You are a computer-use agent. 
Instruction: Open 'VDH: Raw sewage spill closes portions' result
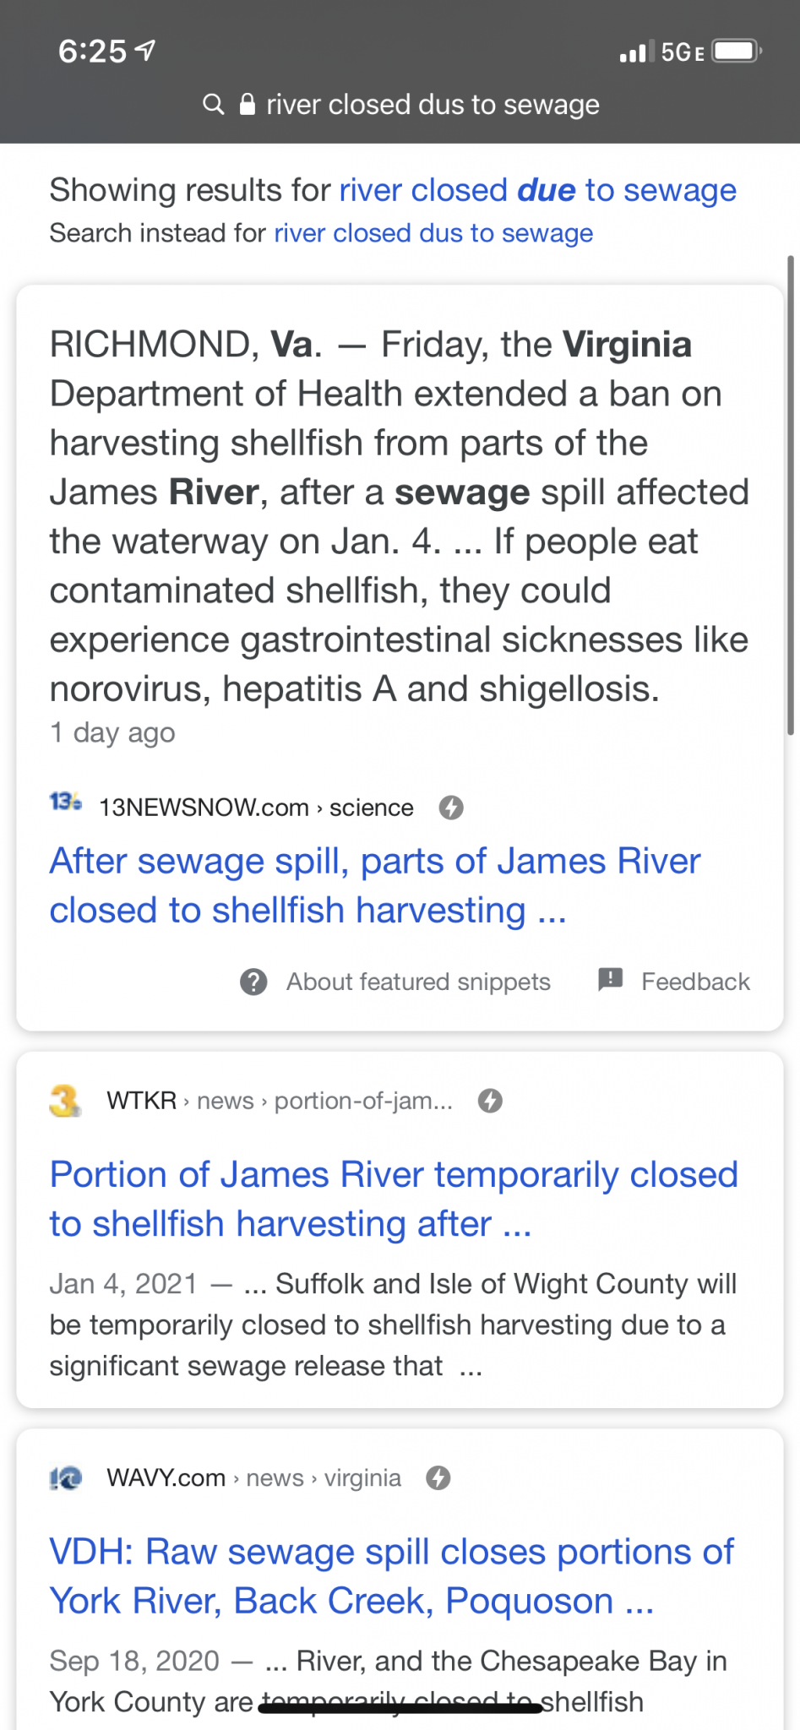[x=391, y=1576]
